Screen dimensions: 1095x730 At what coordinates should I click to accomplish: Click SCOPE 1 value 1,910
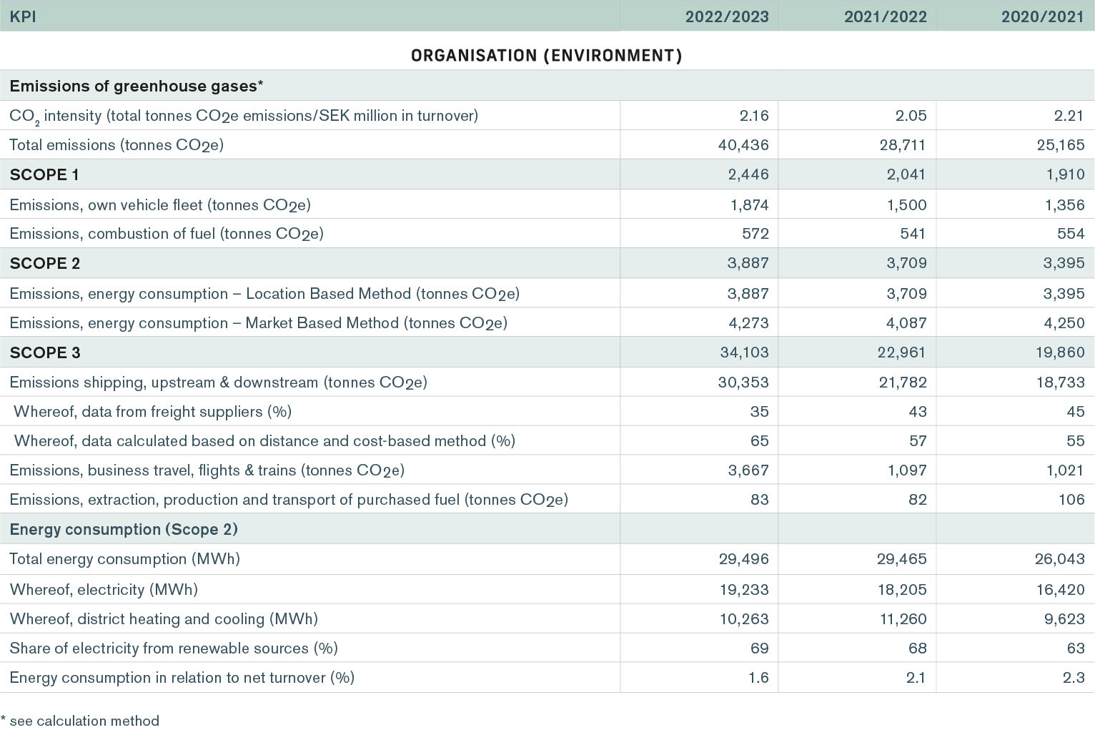1065,174
